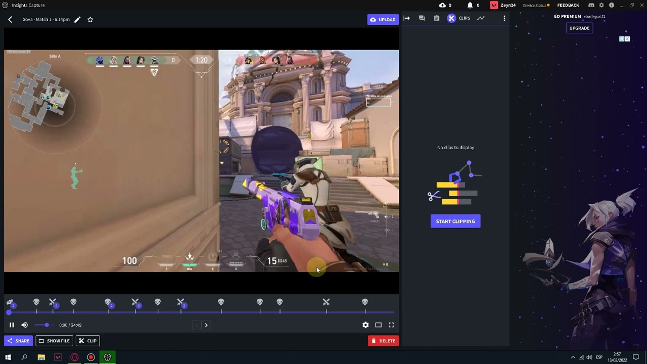Open Windows notification center icon
The height and width of the screenshot is (364, 647).
637,357
